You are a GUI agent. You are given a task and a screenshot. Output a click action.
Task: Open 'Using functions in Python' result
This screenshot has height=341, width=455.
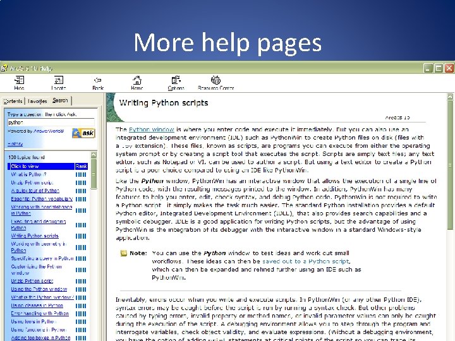point(39,330)
